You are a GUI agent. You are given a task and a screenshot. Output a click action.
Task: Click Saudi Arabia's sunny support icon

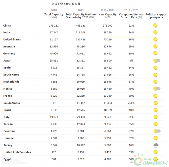[155, 103]
